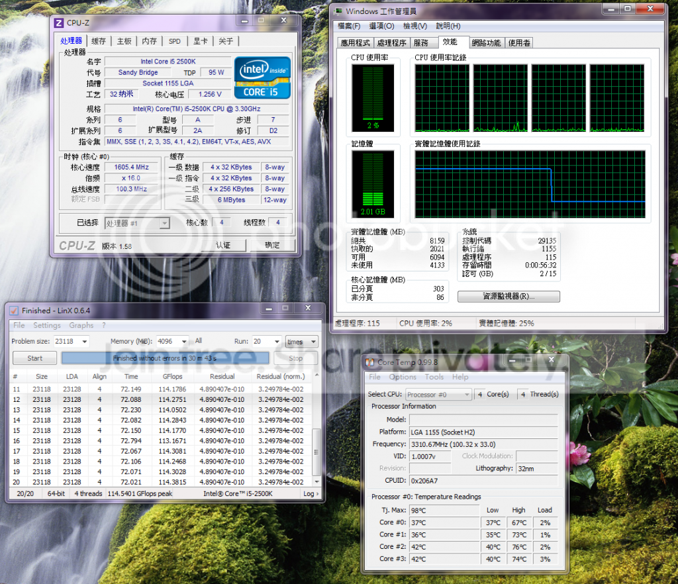Open the 說明(H) menu in Task Manager
The width and height of the screenshot is (678, 584).
coord(448,26)
